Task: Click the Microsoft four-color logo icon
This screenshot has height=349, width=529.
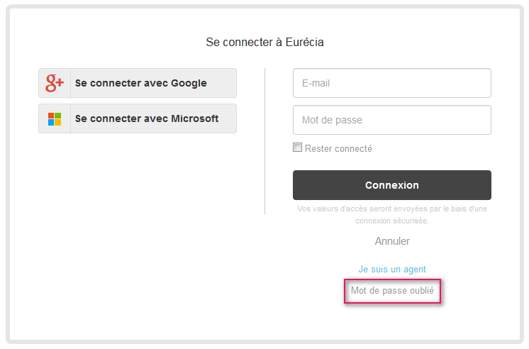Action: pos(55,118)
